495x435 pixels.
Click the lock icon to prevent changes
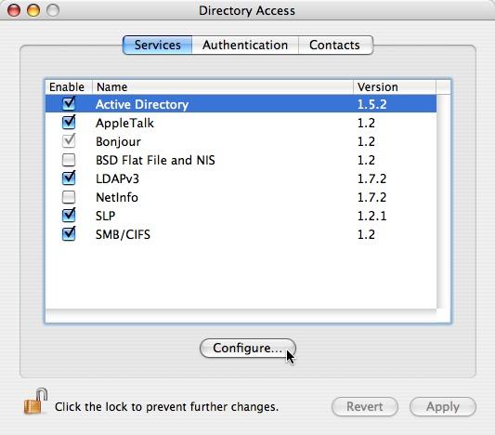35,402
